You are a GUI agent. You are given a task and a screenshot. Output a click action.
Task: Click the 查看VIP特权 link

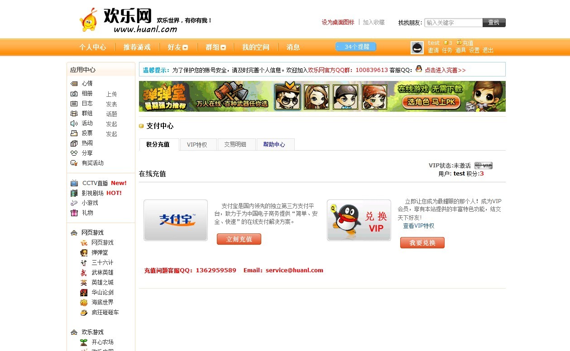[419, 226]
